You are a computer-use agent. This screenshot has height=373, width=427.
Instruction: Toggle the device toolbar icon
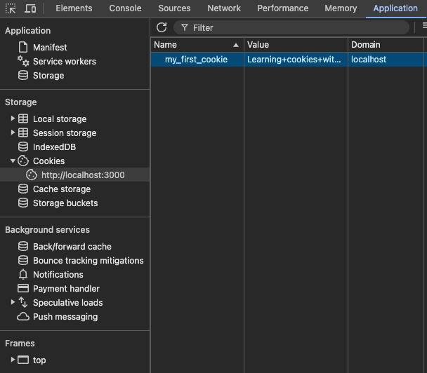30,8
